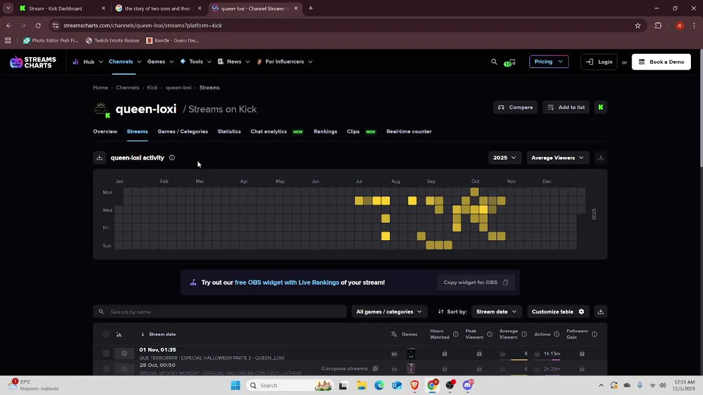Image resolution: width=703 pixels, height=395 pixels.
Task: Expand the Hub menu
Action: pyautogui.click(x=88, y=62)
